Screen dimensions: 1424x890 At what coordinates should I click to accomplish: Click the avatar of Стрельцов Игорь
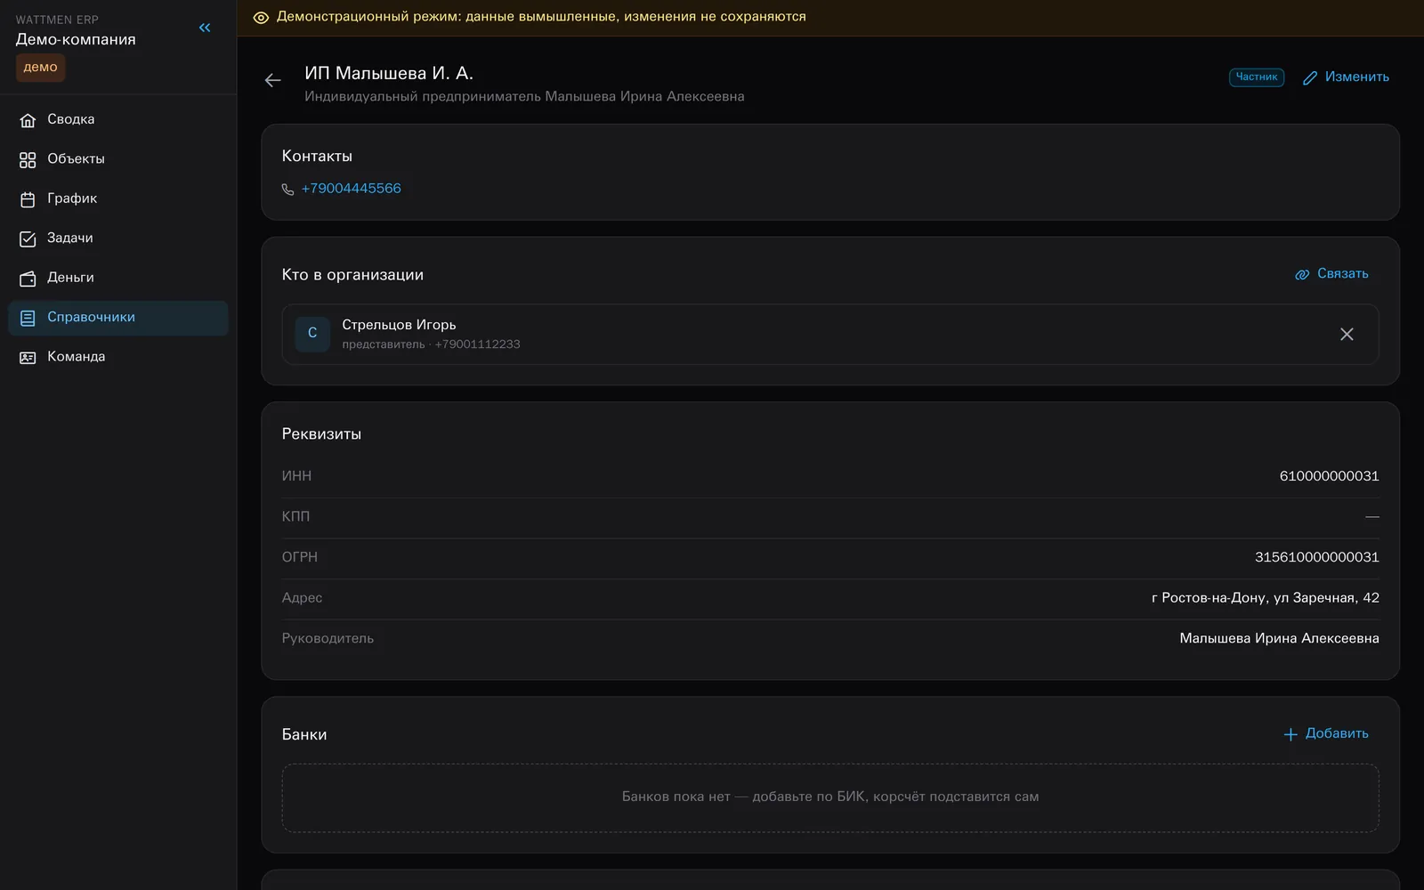coord(312,334)
